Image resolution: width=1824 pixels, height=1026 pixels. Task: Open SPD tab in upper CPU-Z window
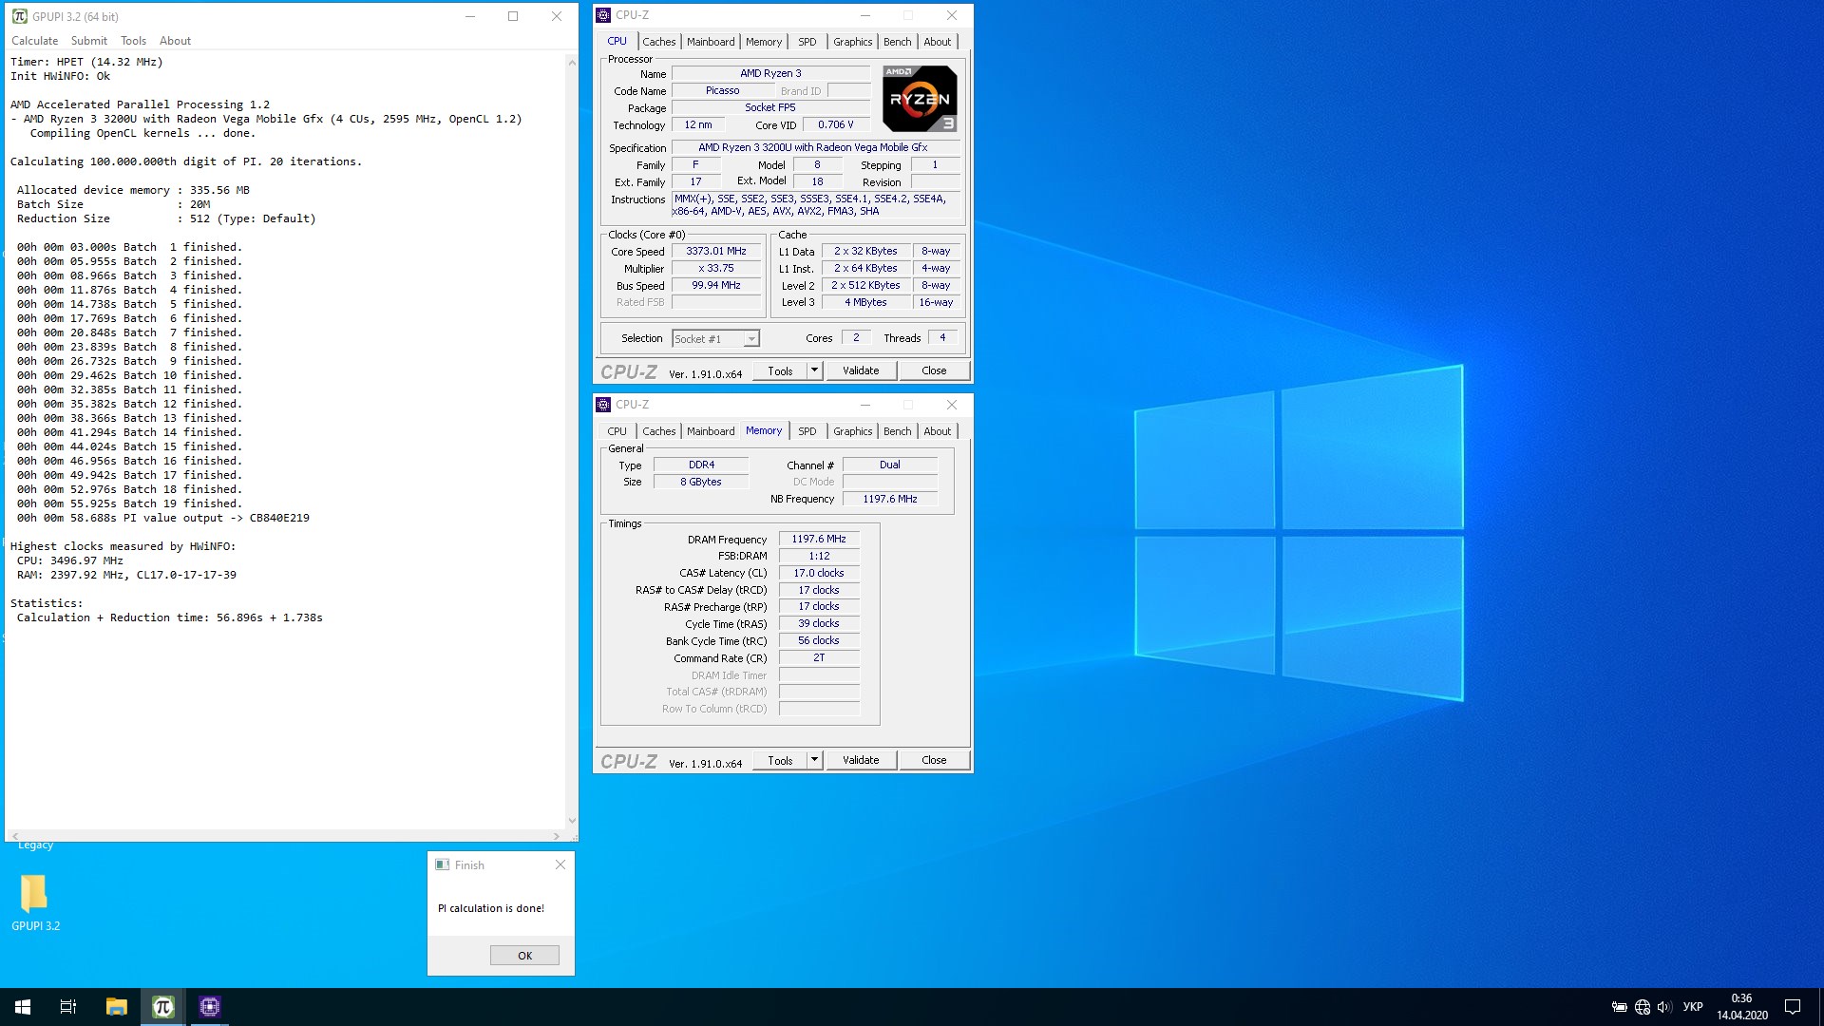click(x=807, y=42)
